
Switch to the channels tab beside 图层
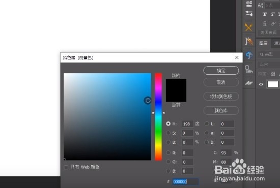point(276,43)
